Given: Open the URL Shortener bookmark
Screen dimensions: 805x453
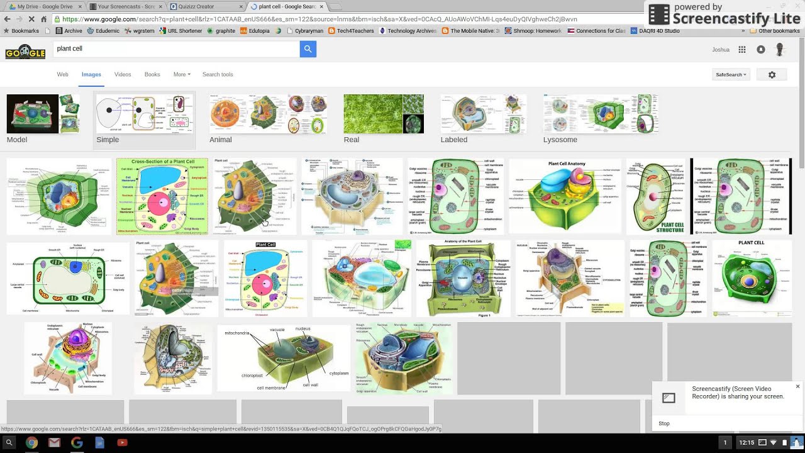Looking at the screenshot, I should (181, 31).
